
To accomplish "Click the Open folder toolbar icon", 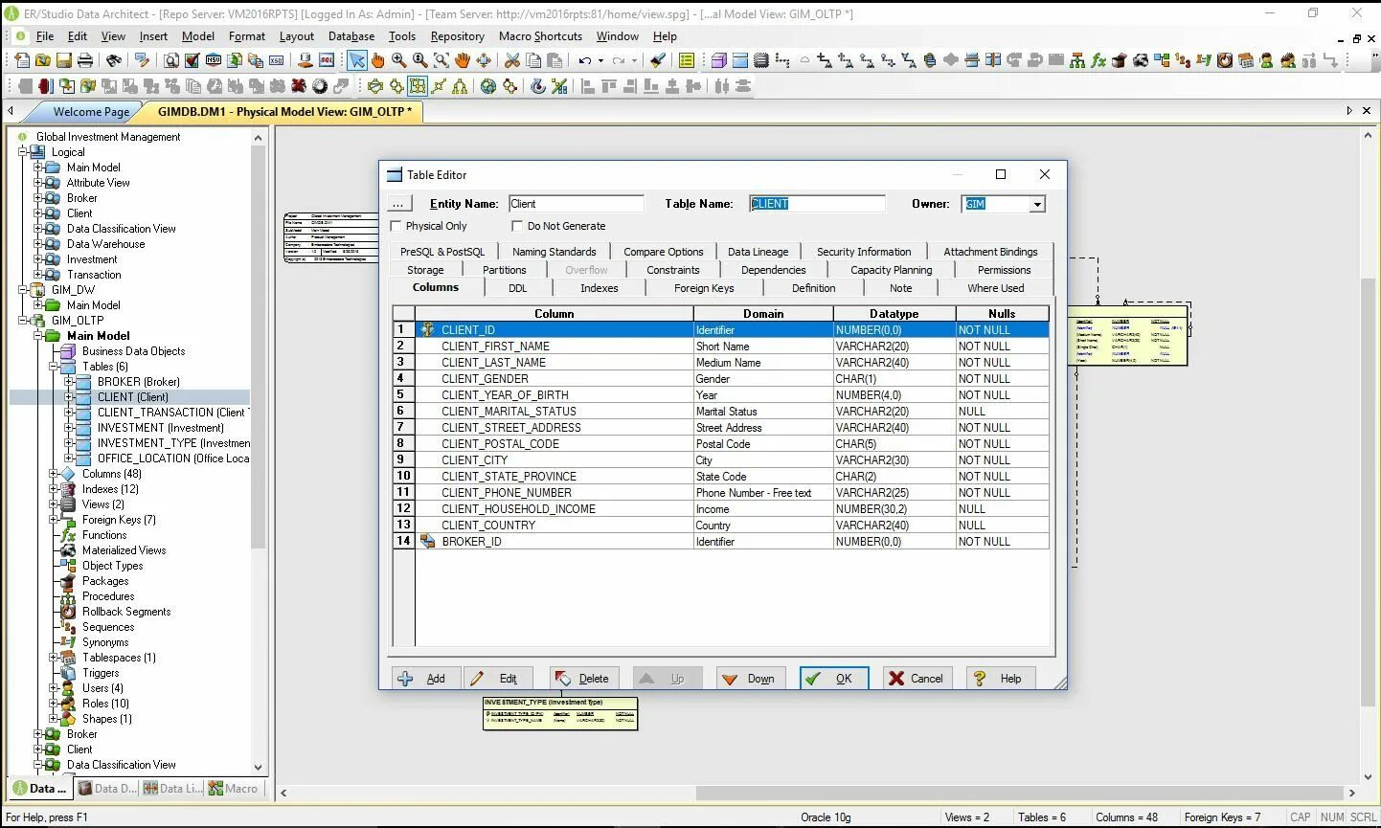I will (x=43, y=60).
